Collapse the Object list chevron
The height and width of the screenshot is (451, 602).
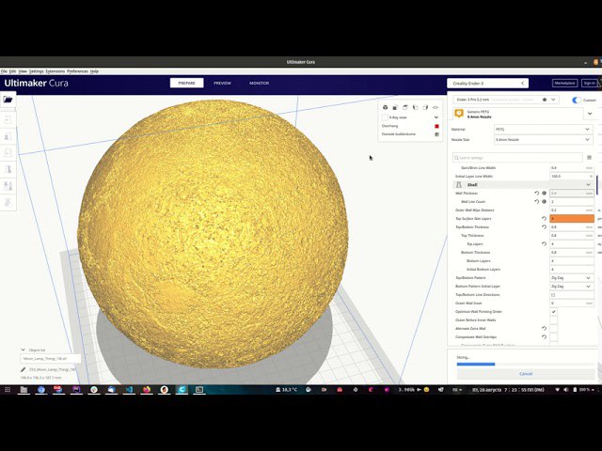pos(23,350)
